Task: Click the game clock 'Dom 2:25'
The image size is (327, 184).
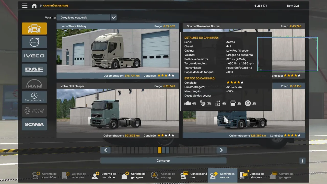Action: 293,6
